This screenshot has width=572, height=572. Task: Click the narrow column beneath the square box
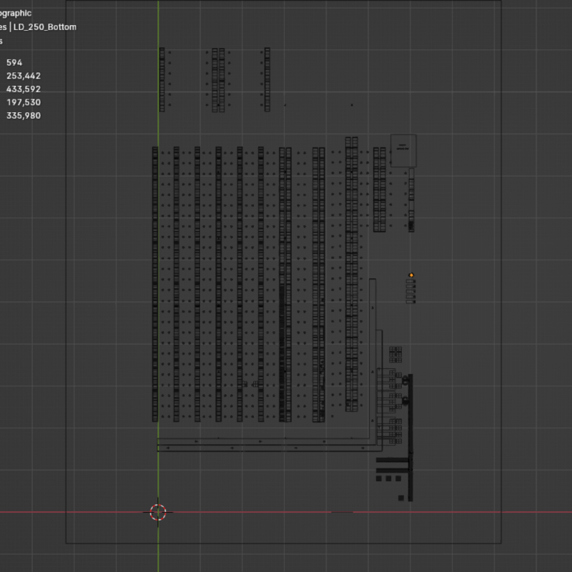(x=411, y=200)
